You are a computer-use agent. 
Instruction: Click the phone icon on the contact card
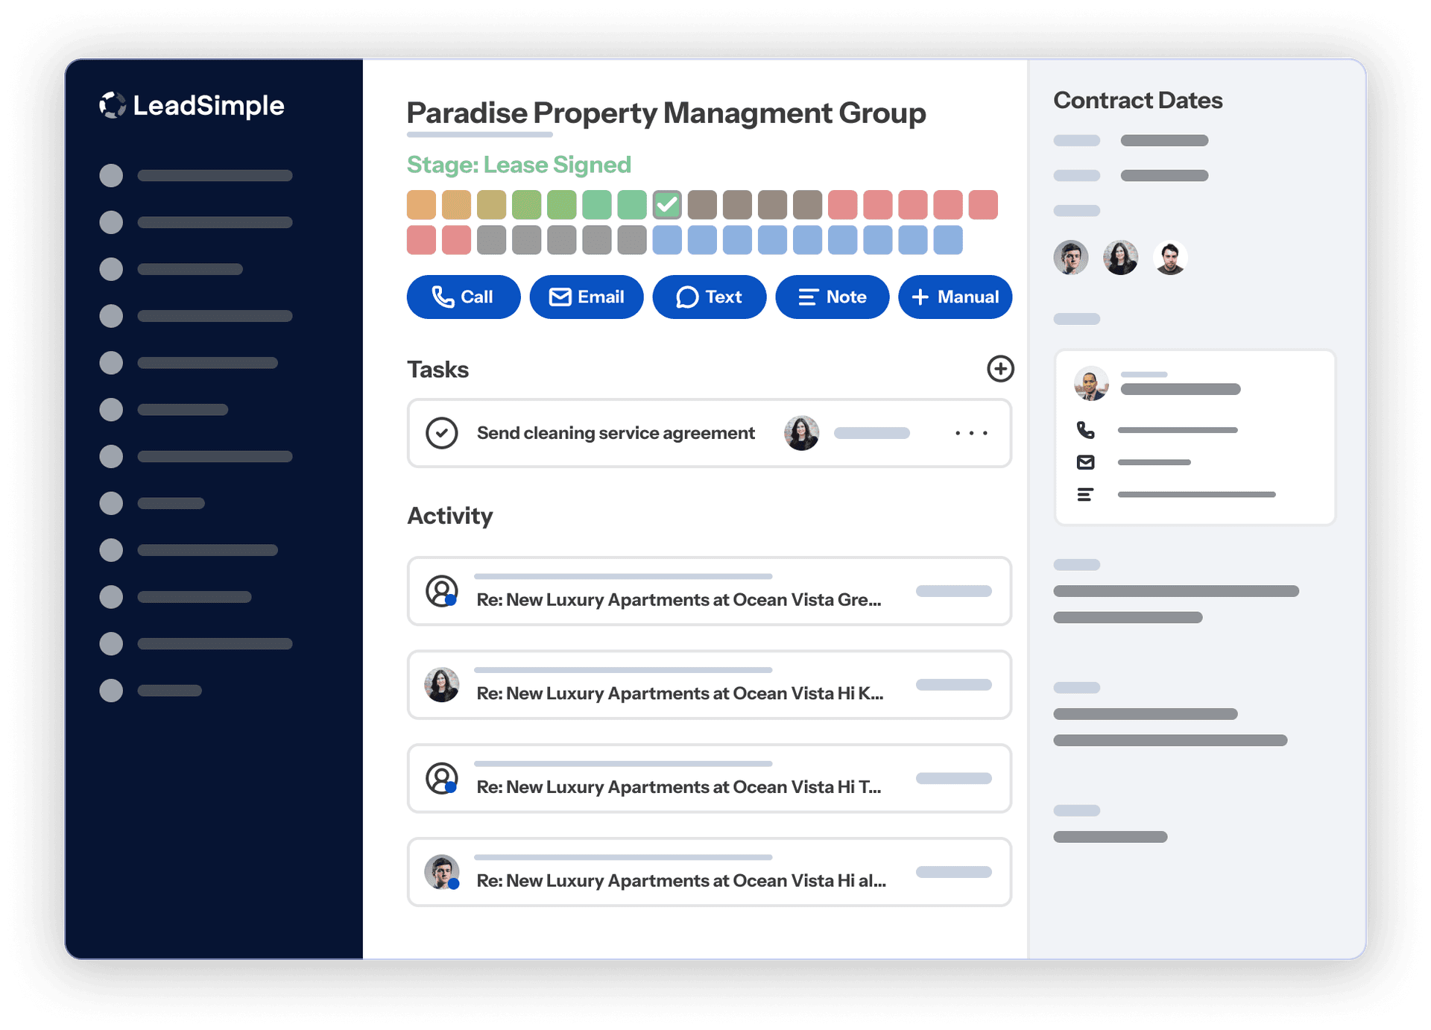[1086, 429]
